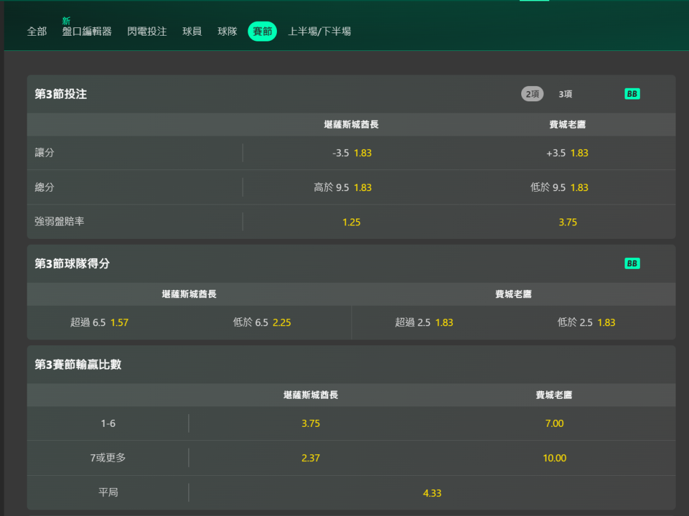Click the 讓分 row label
The width and height of the screenshot is (689, 516).
click(45, 153)
